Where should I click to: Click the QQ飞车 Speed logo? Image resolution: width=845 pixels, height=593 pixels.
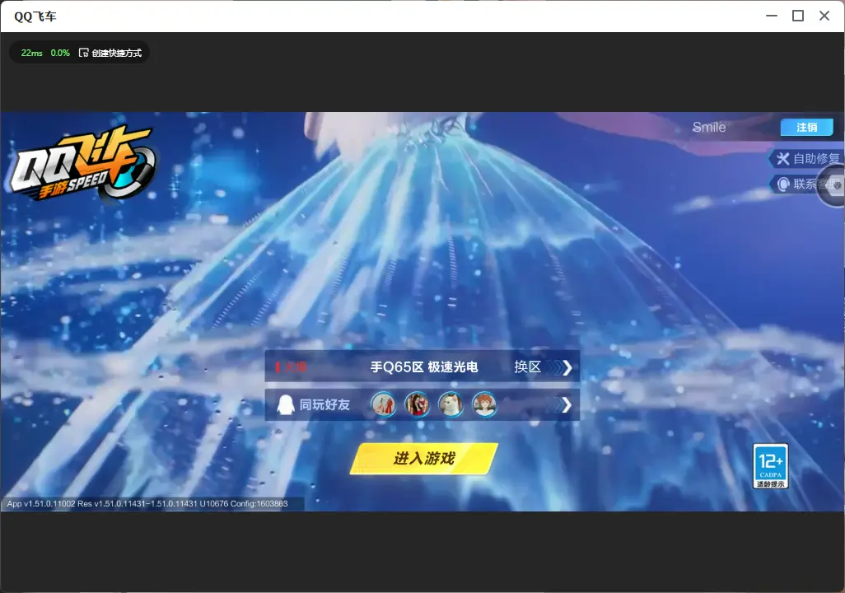click(82, 163)
